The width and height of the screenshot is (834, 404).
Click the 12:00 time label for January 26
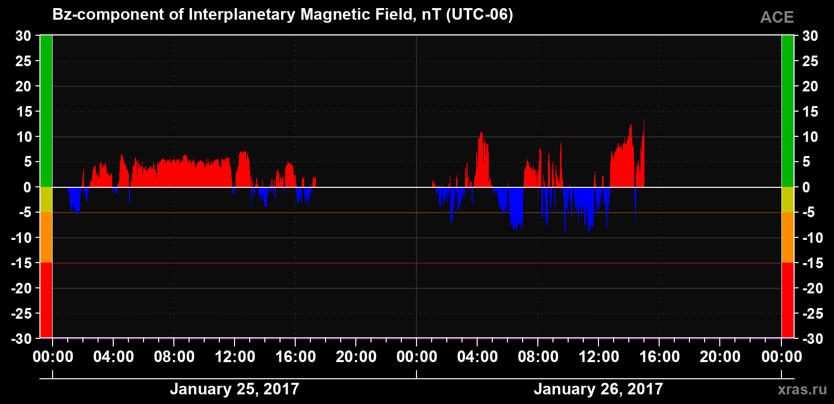click(x=598, y=357)
